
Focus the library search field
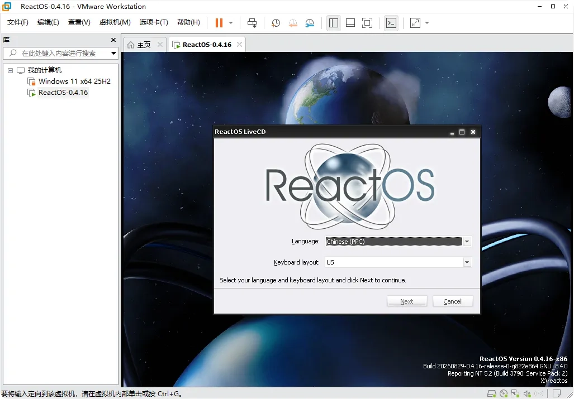click(60, 54)
